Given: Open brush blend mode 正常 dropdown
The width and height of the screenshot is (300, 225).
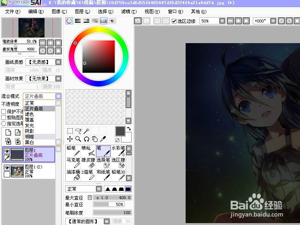Looking at the screenshot, I should pyautogui.click(x=99, y=189).
